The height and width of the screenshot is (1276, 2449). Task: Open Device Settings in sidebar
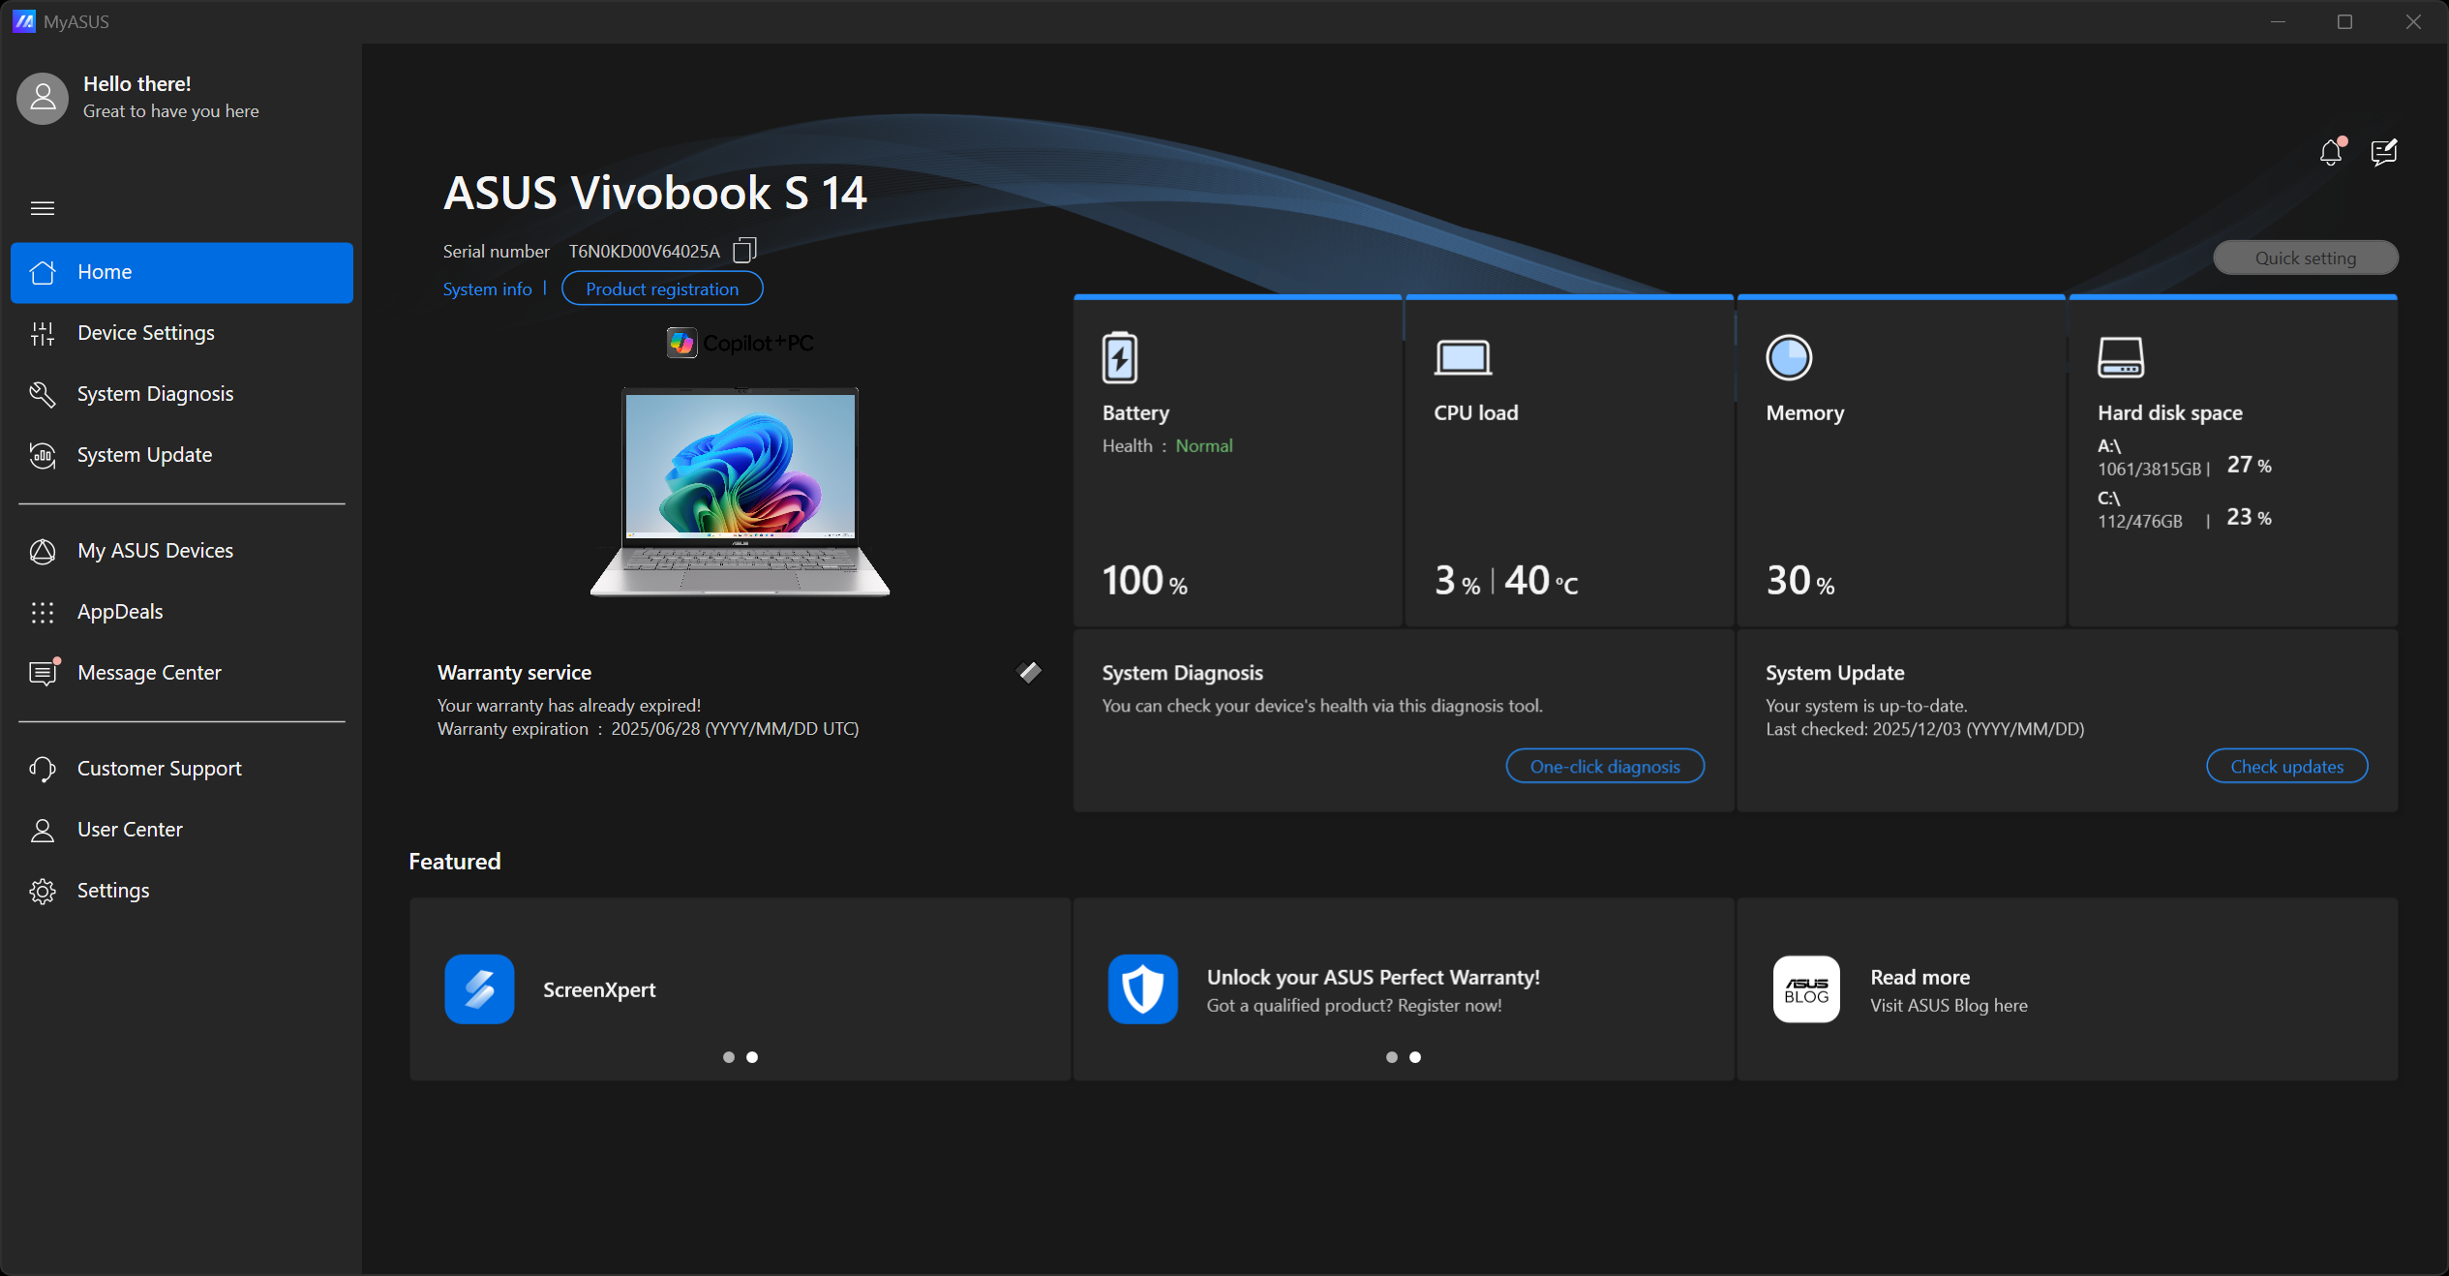(145, 333)
